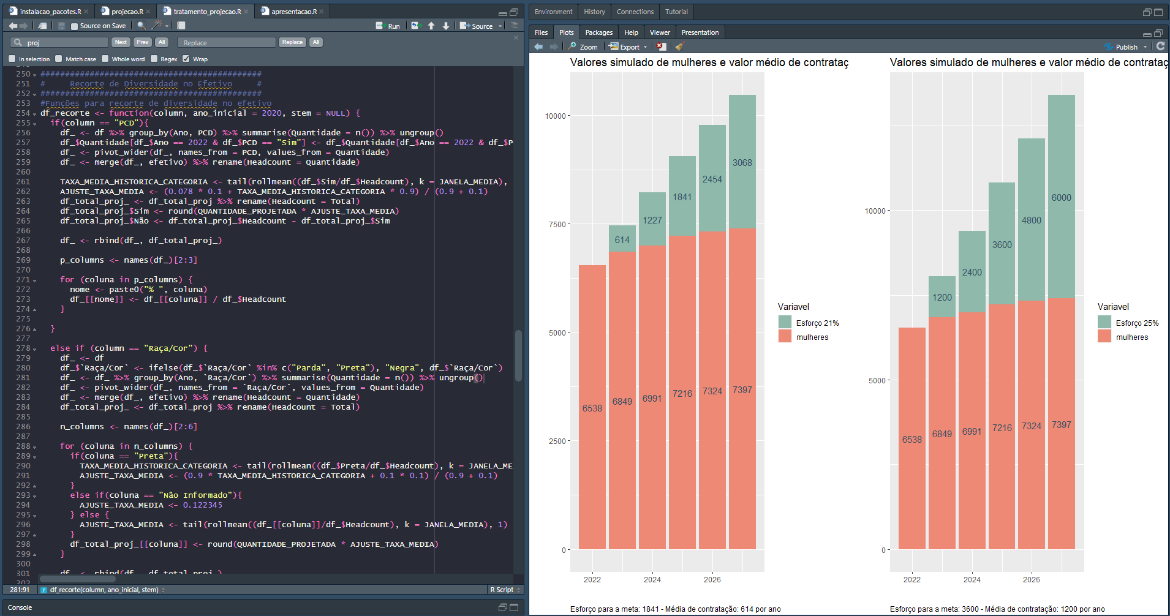Click the Find/Replace magnifier icon in editor toolbar
This screenshot has height=616, width=1170.
click(142, 26)
